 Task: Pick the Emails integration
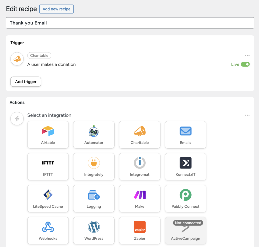(x=186, y=135)
